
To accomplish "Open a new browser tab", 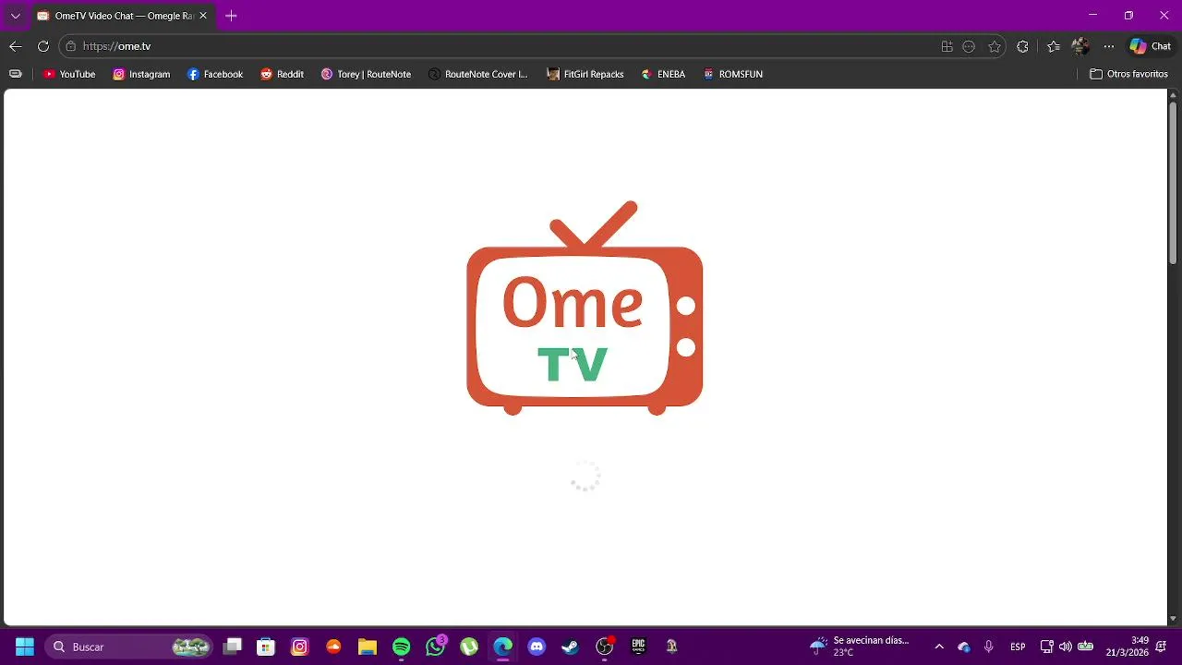I will pyautogui.click(x=231, y=16).
